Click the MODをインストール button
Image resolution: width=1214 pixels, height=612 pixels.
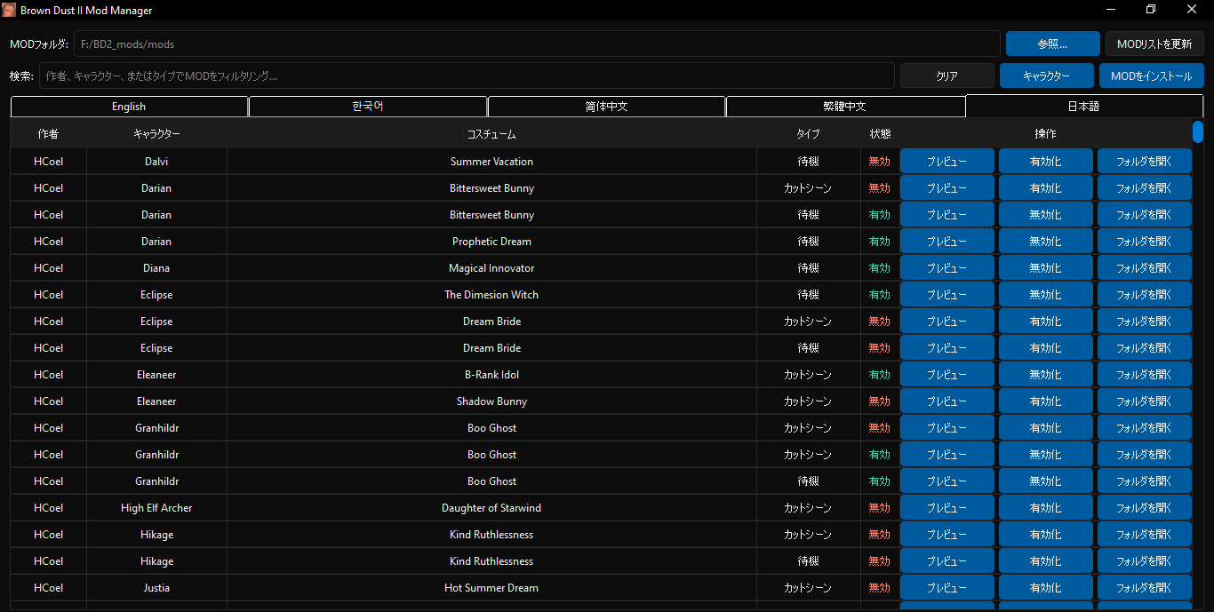pyautogui.click(x=1151, y=76)
